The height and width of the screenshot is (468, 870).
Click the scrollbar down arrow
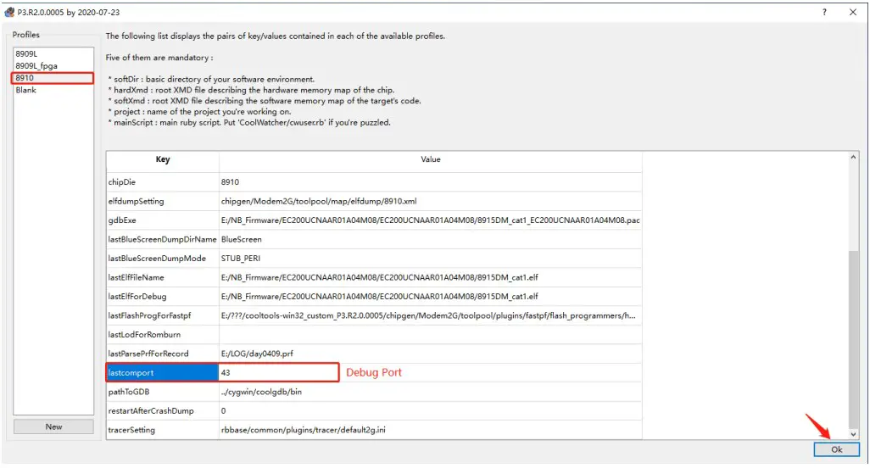tap(853, 433)
